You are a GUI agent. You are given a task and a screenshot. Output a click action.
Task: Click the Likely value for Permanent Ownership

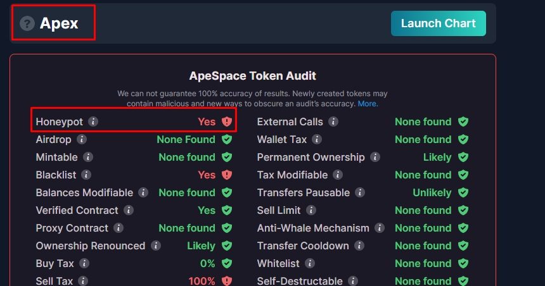[x=437, y=157]
